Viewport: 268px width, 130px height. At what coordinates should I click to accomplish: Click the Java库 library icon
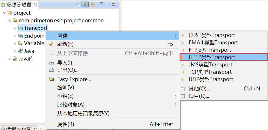(x=15, y=59)
